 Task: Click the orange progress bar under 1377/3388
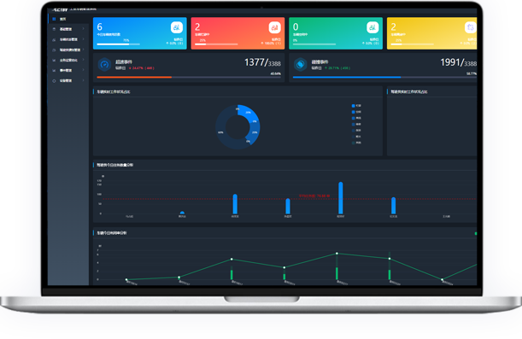(x=134, y=77)
